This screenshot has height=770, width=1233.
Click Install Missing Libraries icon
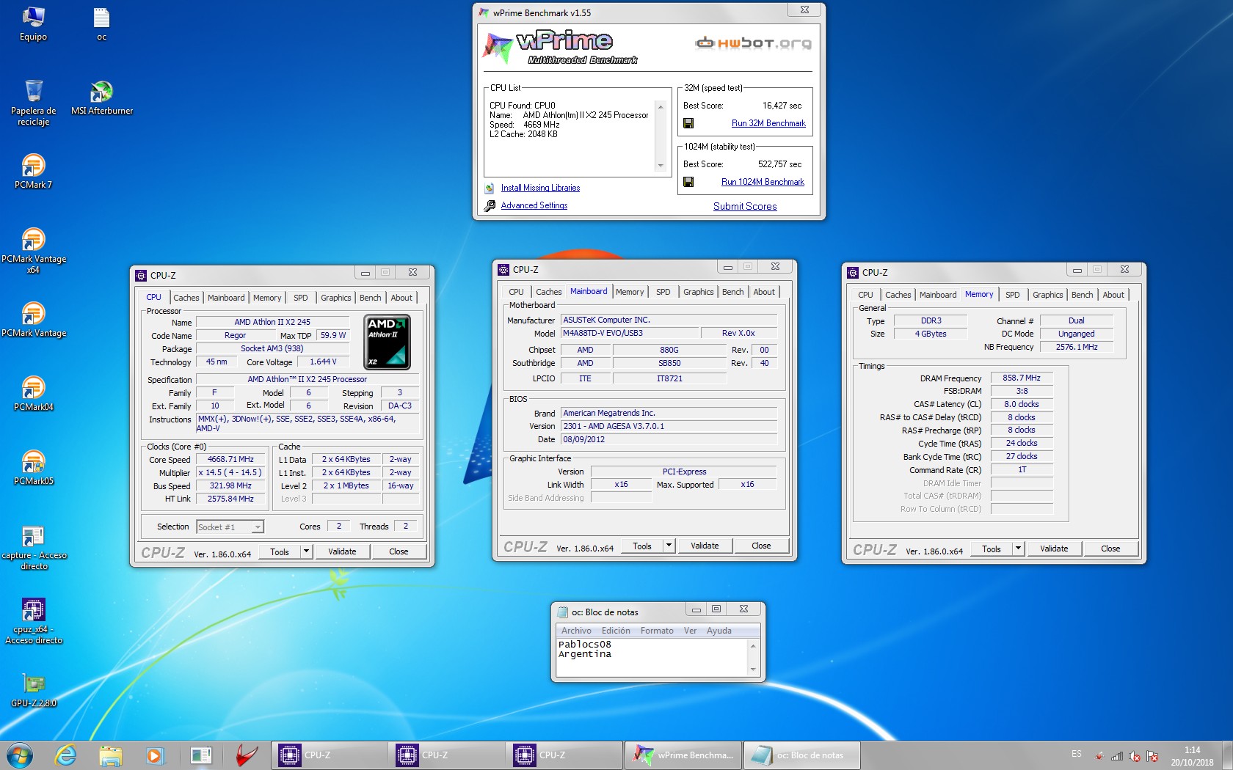coord(490,188)
